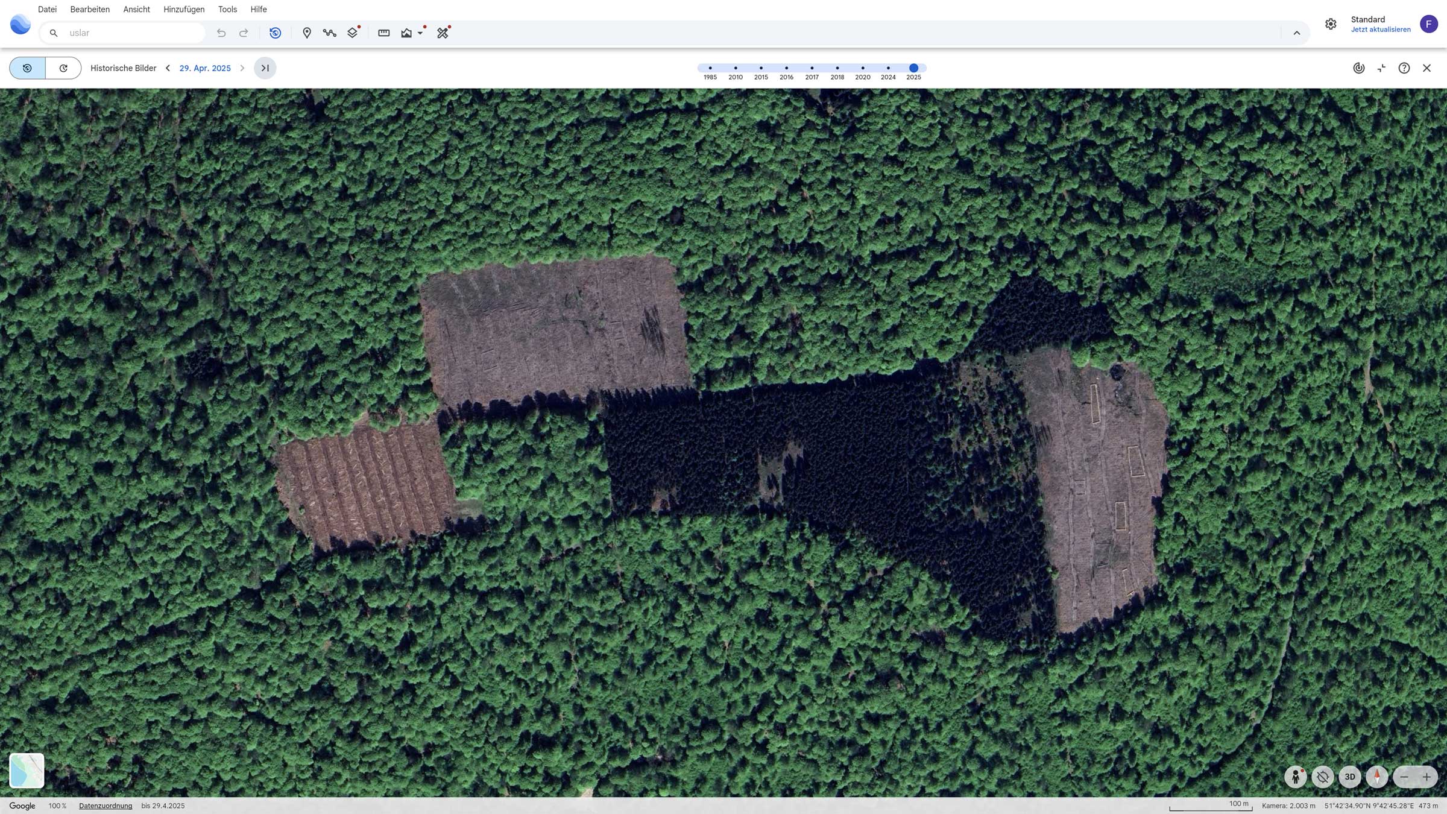Open settings with the gear icon
The width and height of the screenshot is (1447, 814).
1331,24
